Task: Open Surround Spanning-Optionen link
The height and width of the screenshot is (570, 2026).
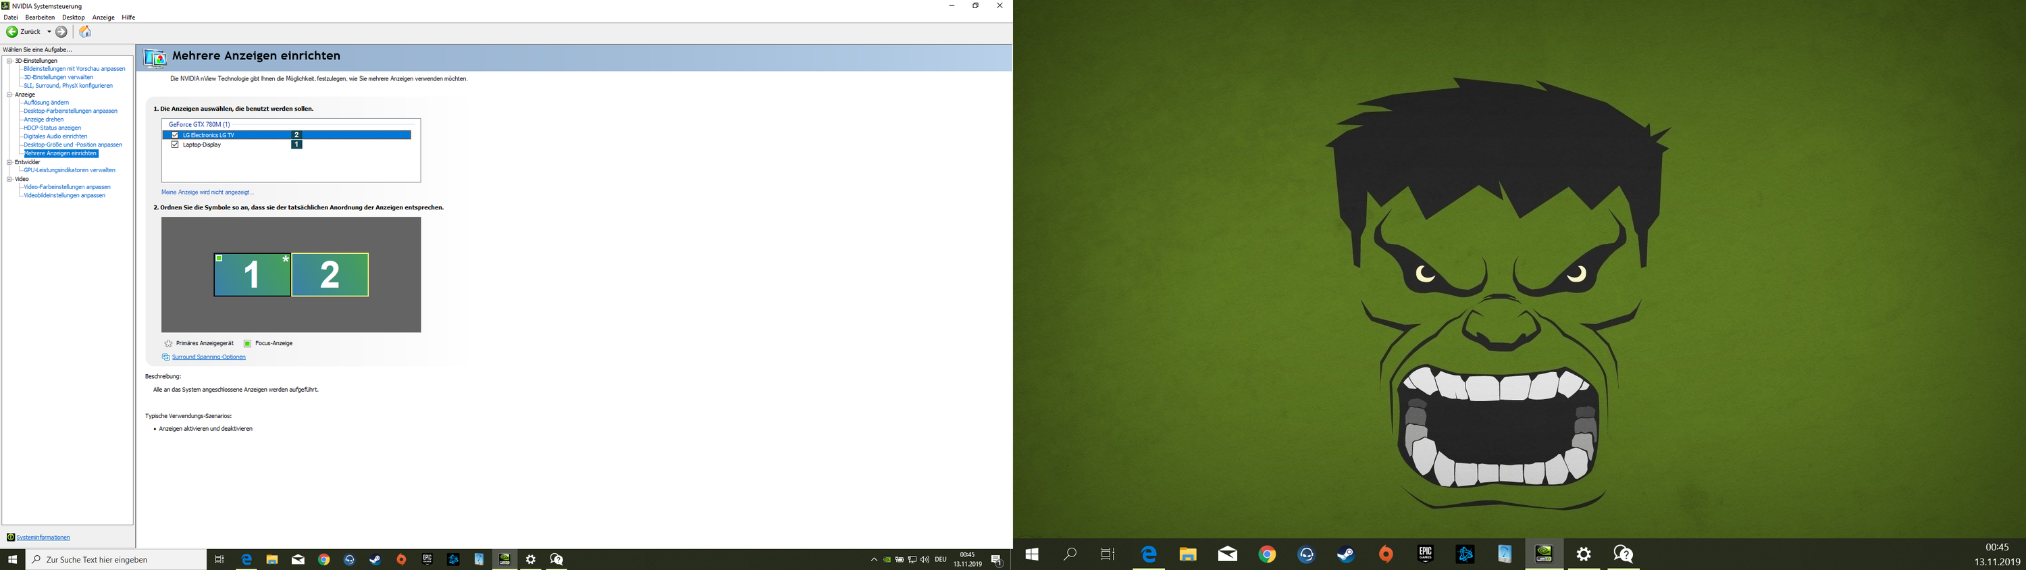Action: tap(209, 357)
